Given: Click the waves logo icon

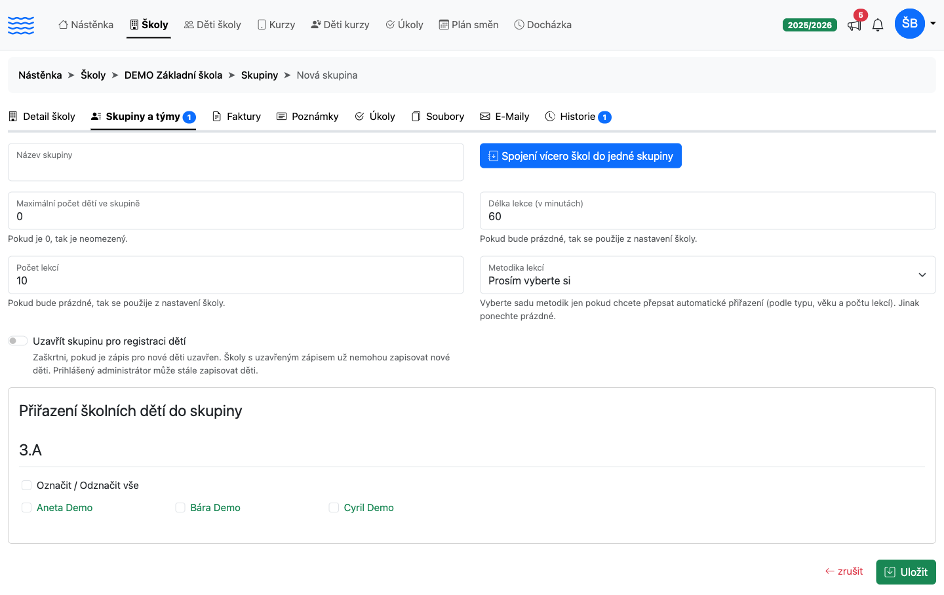Looking at the screenshot, I should (x=21, y=25).
